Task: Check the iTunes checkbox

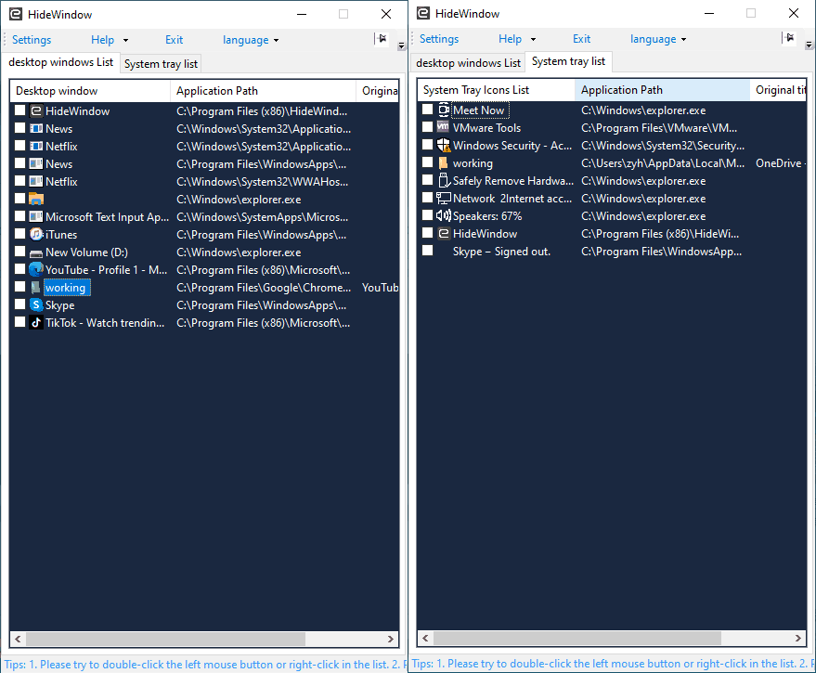Action: pos(19,233)
